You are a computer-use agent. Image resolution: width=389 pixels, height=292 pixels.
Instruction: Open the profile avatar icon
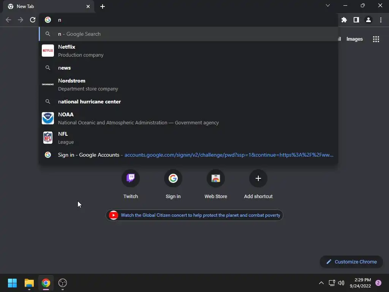368,20
